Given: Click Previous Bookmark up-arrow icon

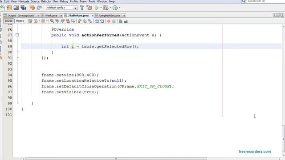Looking at the screenshot, I should [79, 21].
